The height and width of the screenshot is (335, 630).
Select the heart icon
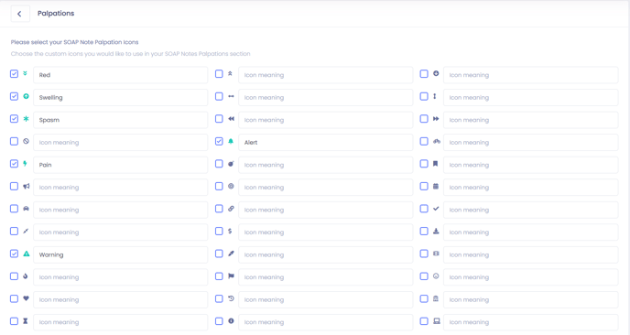tap(27, 298)
